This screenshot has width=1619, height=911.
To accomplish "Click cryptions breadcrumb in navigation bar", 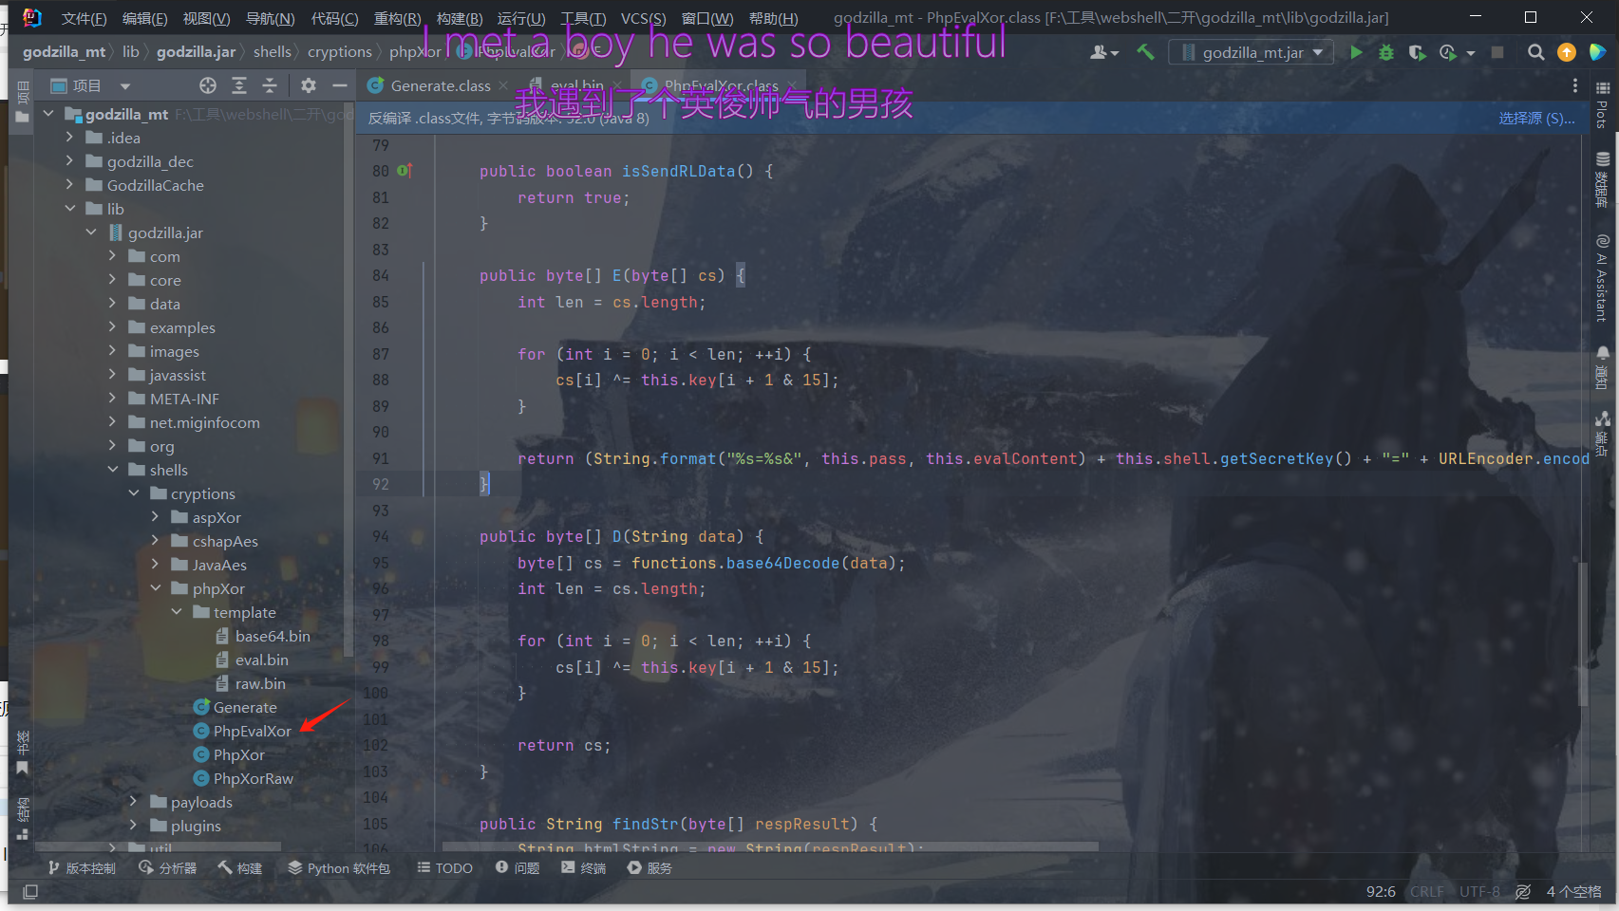I will coord(340,52).
